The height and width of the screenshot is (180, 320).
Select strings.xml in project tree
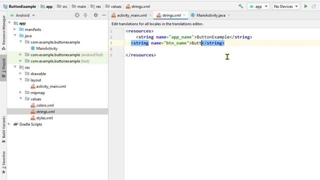(45, 111)
